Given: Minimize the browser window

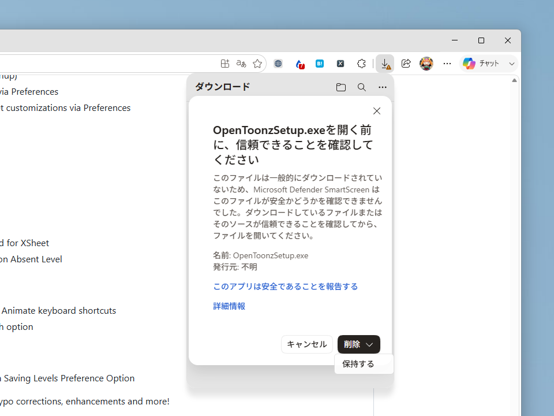Looking at the screenshot, I should pos(455,40).
